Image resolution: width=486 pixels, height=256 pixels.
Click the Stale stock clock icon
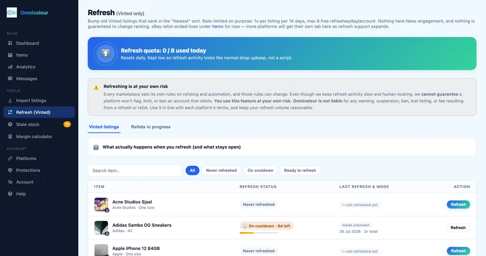10,125
